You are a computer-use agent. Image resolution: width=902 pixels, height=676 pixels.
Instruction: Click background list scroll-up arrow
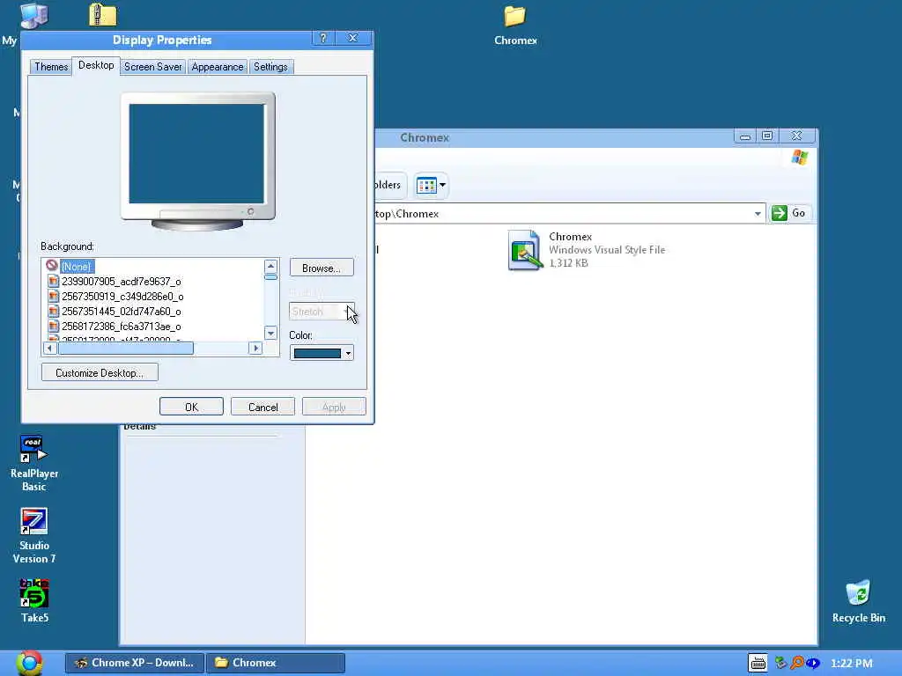click(271, 266)
